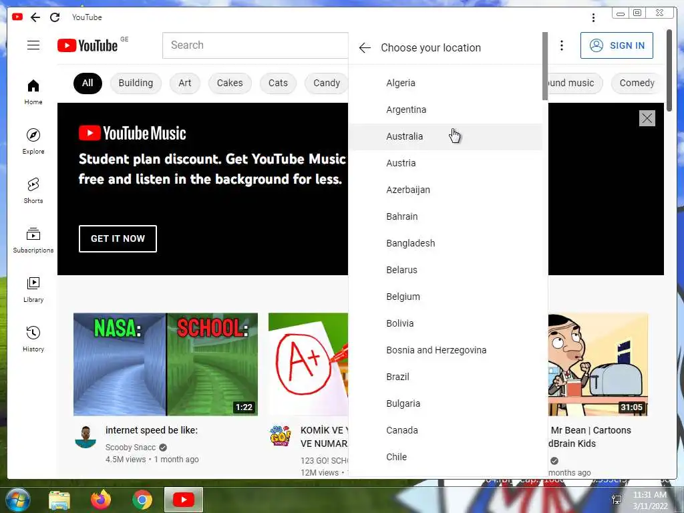
Task: Open Library in the sidebar
Action: click(33, 290)
